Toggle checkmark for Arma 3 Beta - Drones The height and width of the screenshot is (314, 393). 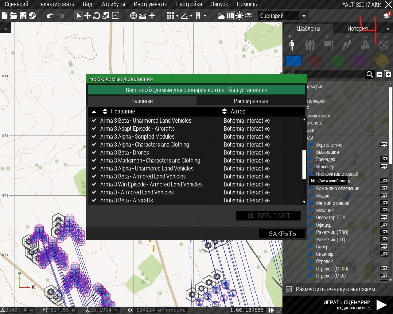click(x=94, y=152)
